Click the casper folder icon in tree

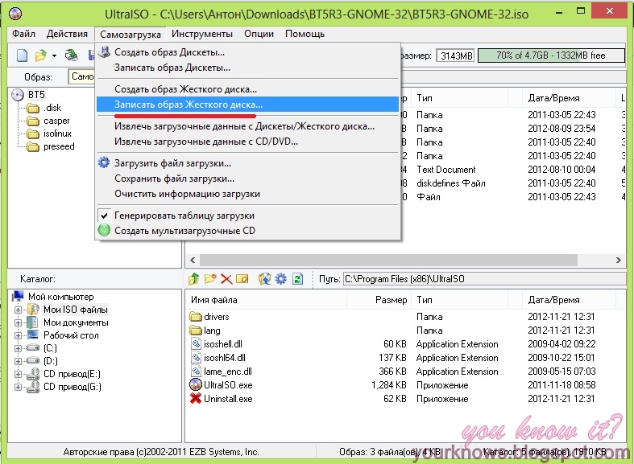click(x=33, y=121)
